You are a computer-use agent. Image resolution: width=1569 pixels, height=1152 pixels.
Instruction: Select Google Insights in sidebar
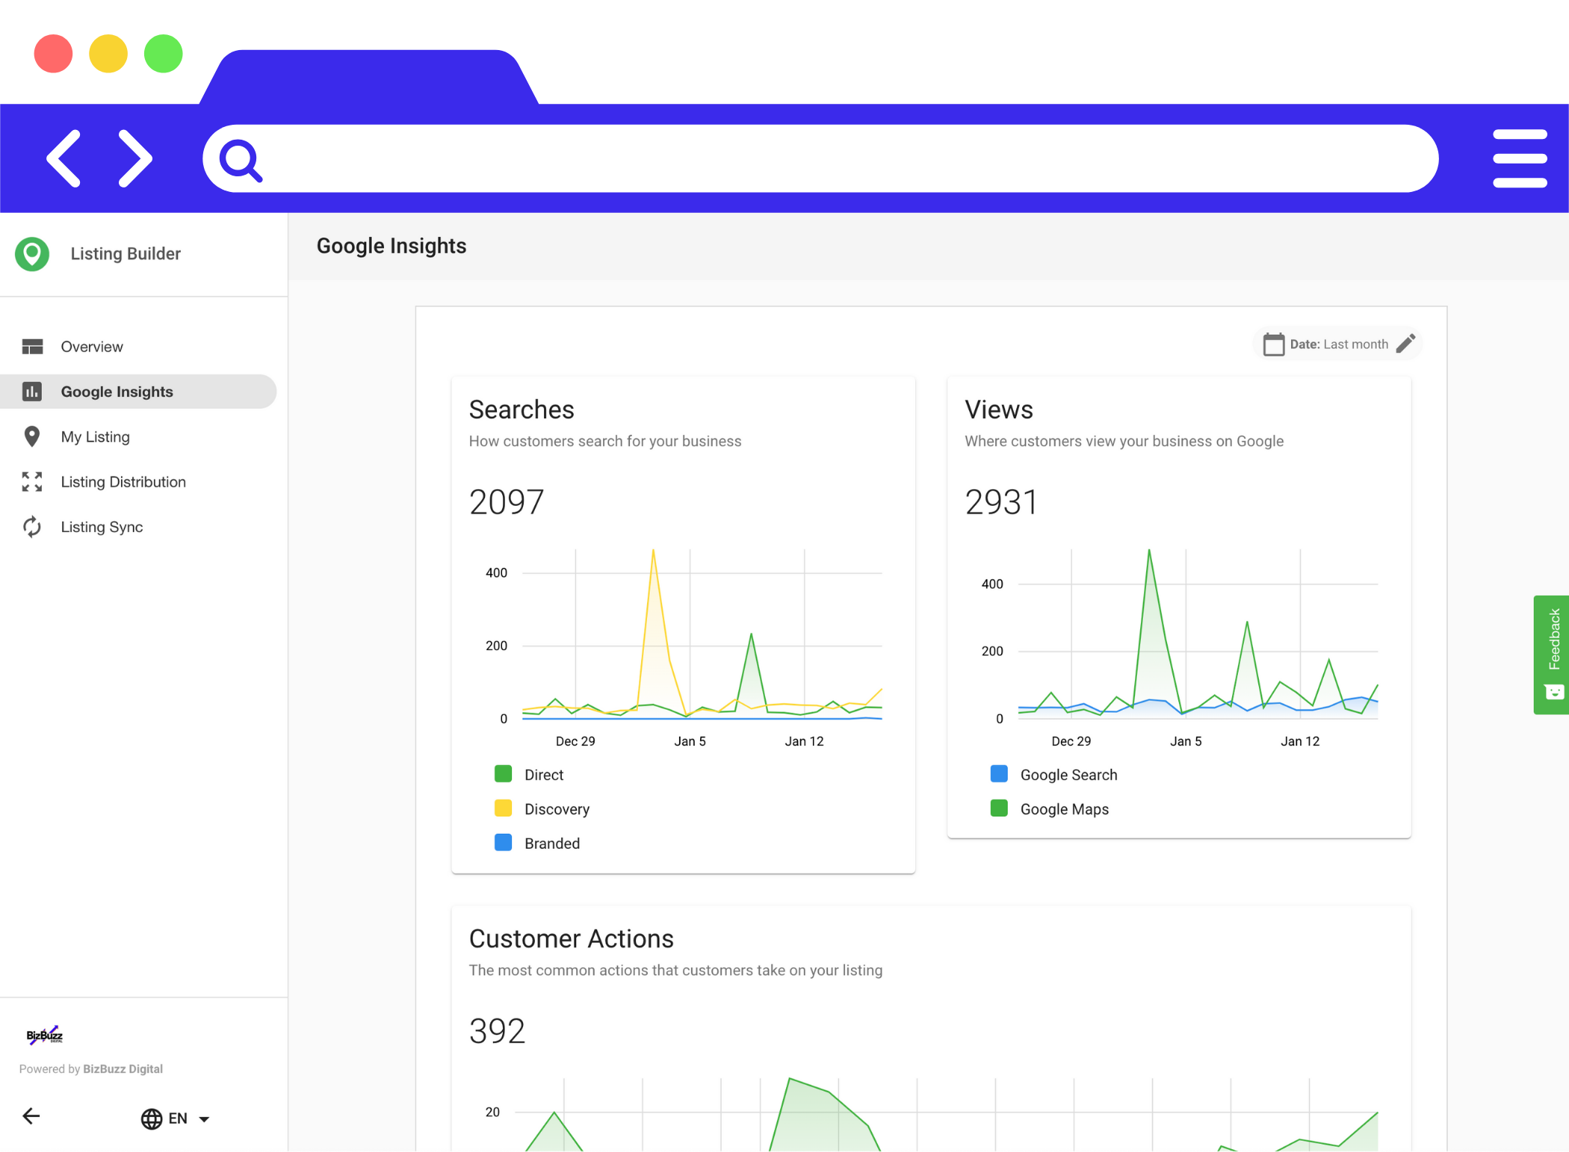[x=138, y=391]
